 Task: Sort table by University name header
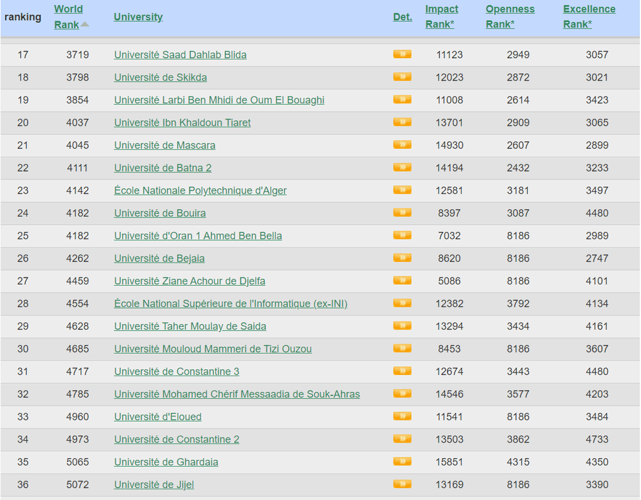138,17
